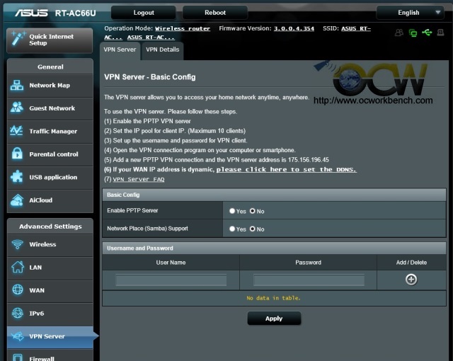This screenshot has width=453, height=361.
Task: Click the VPN Server sidebar icon
Action: tap(18, 336)
